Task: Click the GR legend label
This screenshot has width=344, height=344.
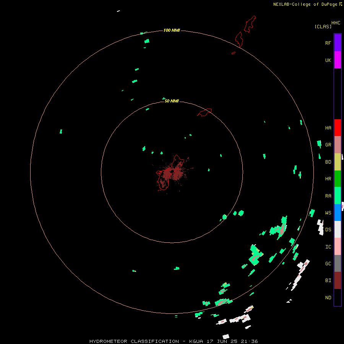Action: click(328, 144)
